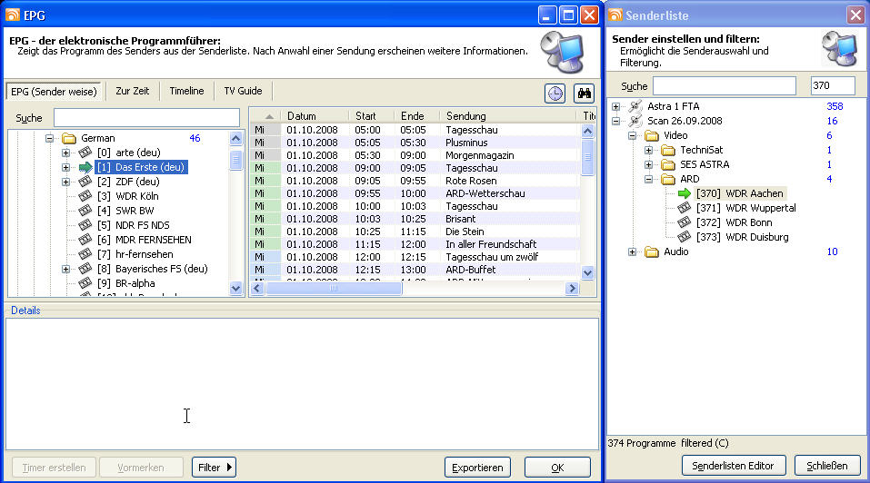Switch to the Timeline tab
The image size is (870, 483).
coord(186,91)
